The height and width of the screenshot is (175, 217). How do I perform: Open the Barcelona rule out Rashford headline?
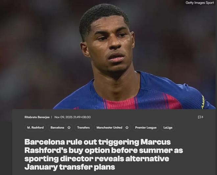(x=104, y=154)
